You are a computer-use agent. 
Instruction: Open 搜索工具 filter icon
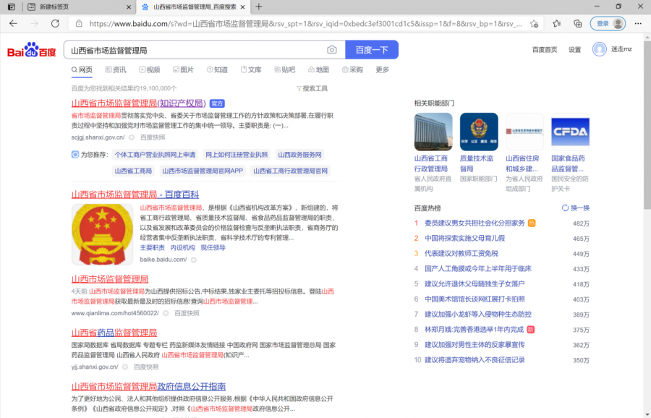(299, 88)
